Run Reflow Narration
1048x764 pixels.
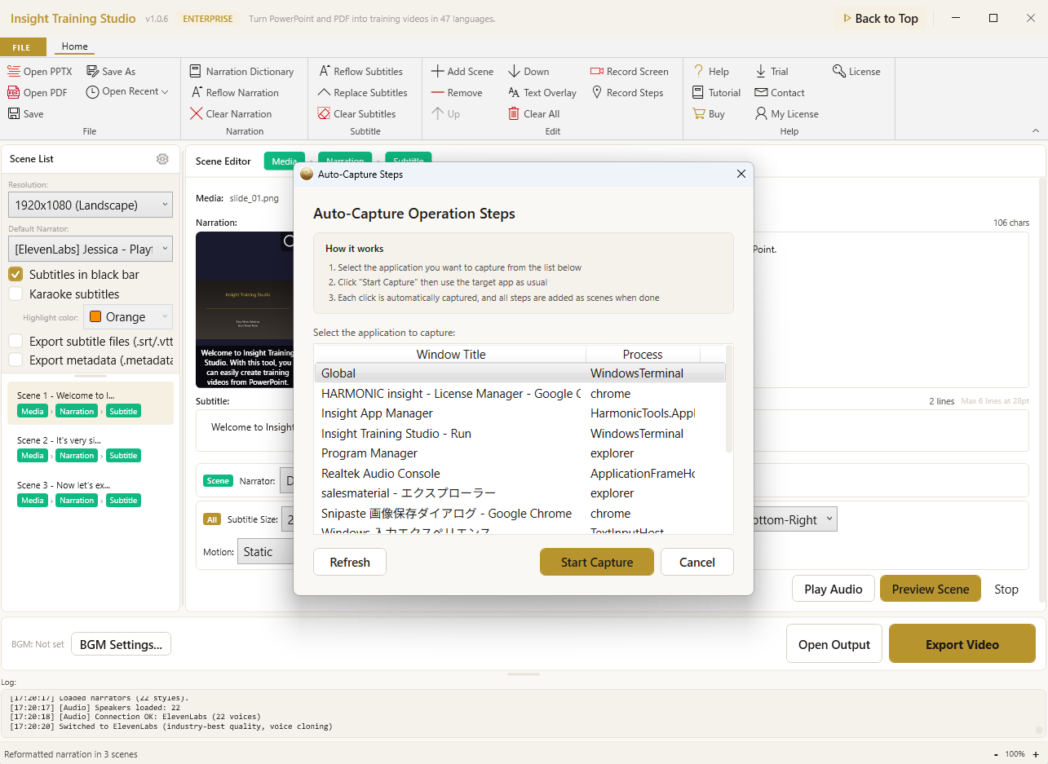coord(234,93)
